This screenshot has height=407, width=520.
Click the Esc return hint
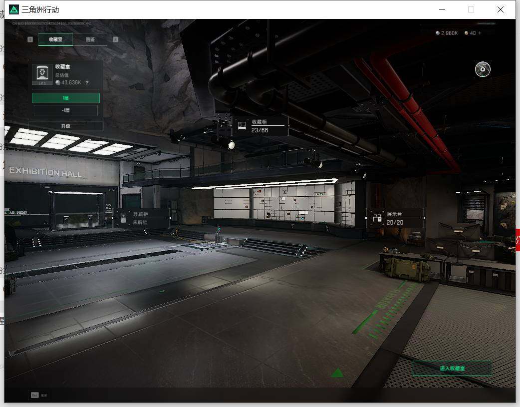pyautogui.click(x=39, y=395)
